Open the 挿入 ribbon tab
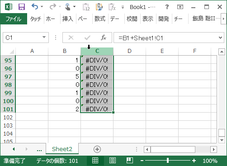Screen dimensions: 227x166 coord(68,19)
